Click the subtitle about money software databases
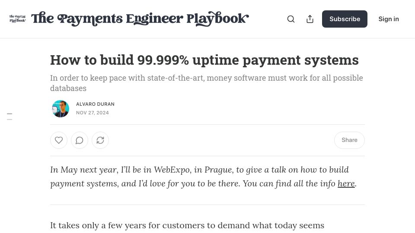Image resolution: width=415 pixels, height=233 pixels. coord(207,83)
